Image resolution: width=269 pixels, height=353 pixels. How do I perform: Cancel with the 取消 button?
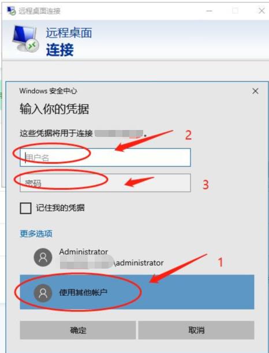[196, 330]
